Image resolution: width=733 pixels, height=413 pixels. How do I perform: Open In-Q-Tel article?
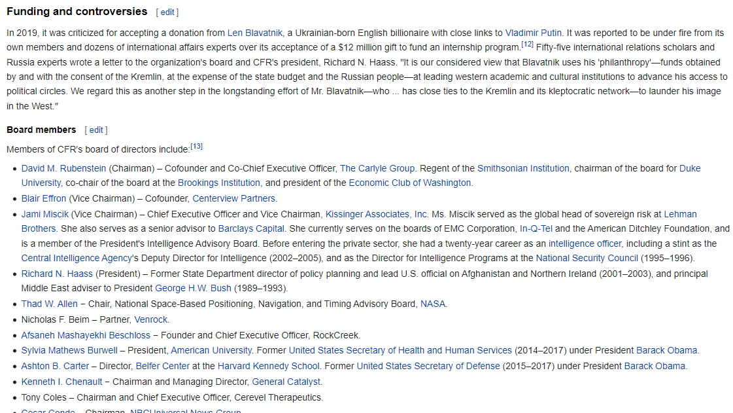click(x=536, y=228)
